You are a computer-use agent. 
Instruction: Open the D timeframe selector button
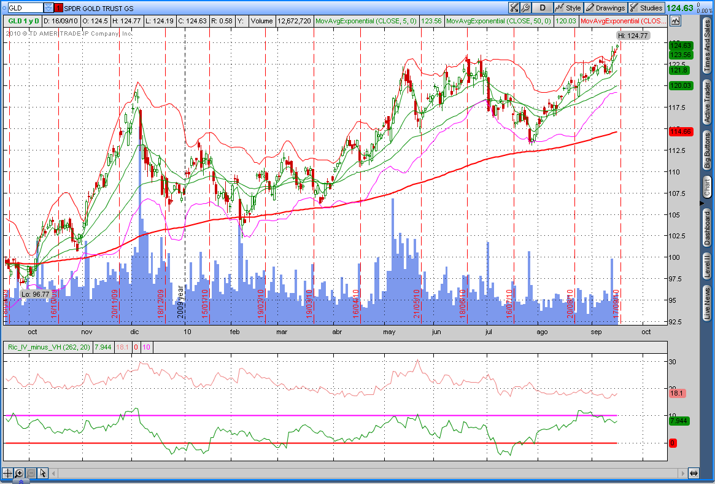click(x=542, y=8)
